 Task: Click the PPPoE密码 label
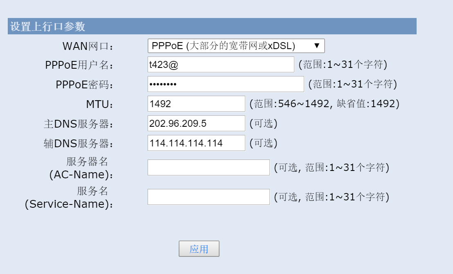pos(84,85)
